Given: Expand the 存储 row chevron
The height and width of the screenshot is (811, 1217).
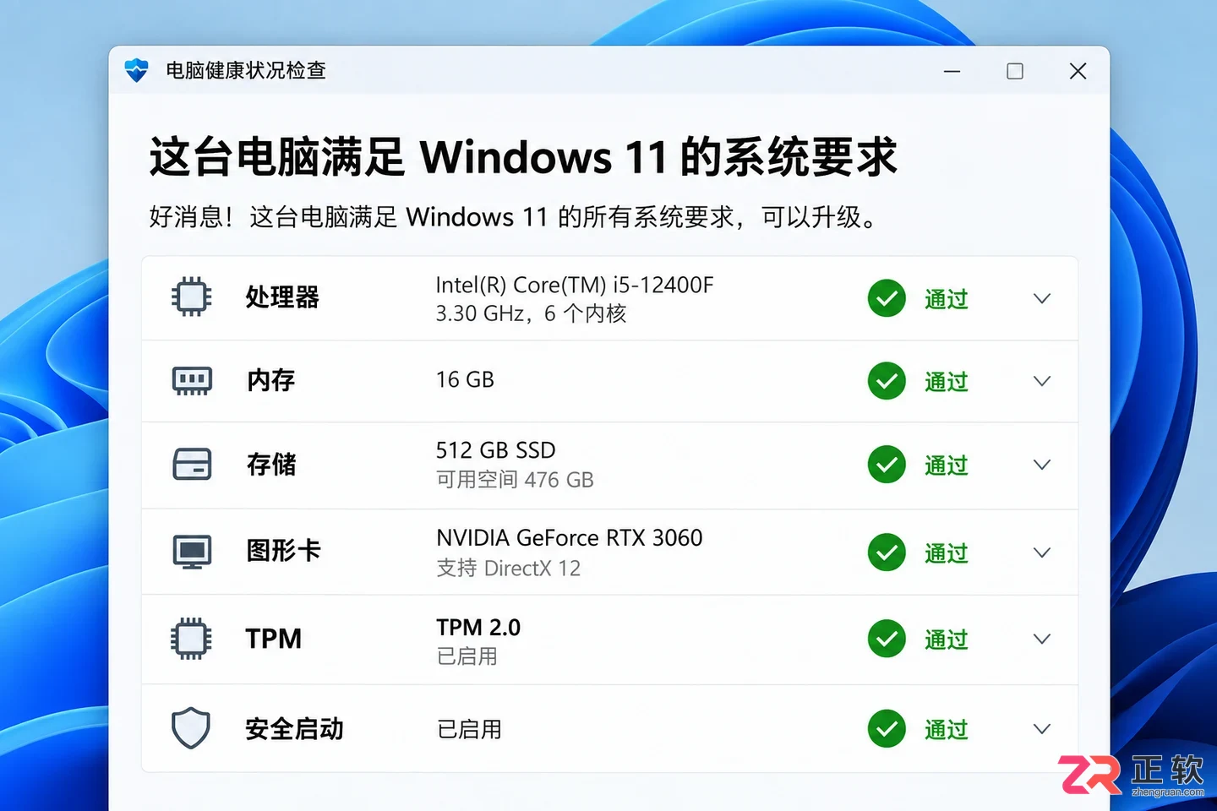Looking at the screenshot, I should click(x=1042, y=465).
